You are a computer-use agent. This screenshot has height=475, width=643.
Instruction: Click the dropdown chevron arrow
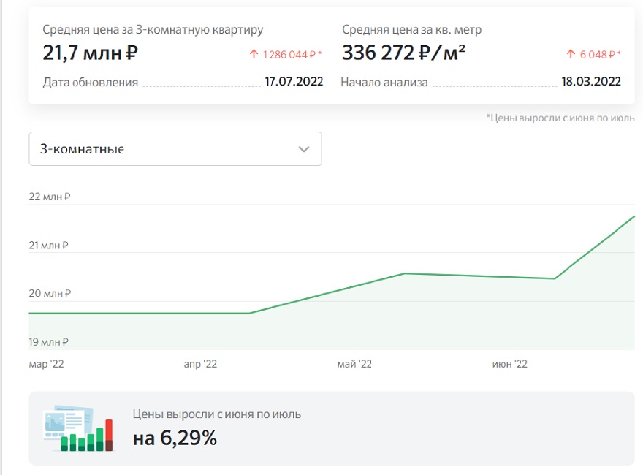304,149
